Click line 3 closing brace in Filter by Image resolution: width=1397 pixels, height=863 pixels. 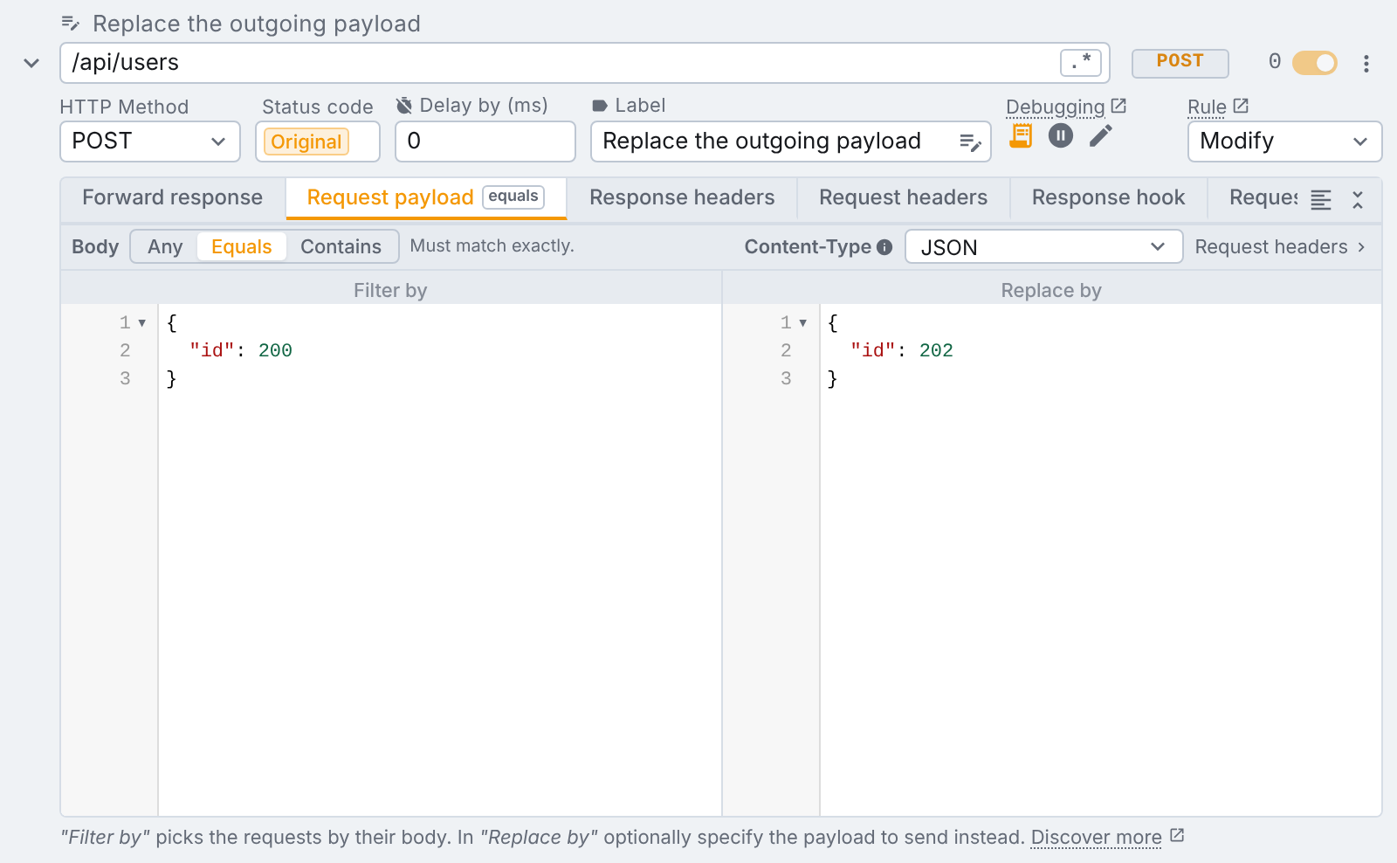pos(172,379)
